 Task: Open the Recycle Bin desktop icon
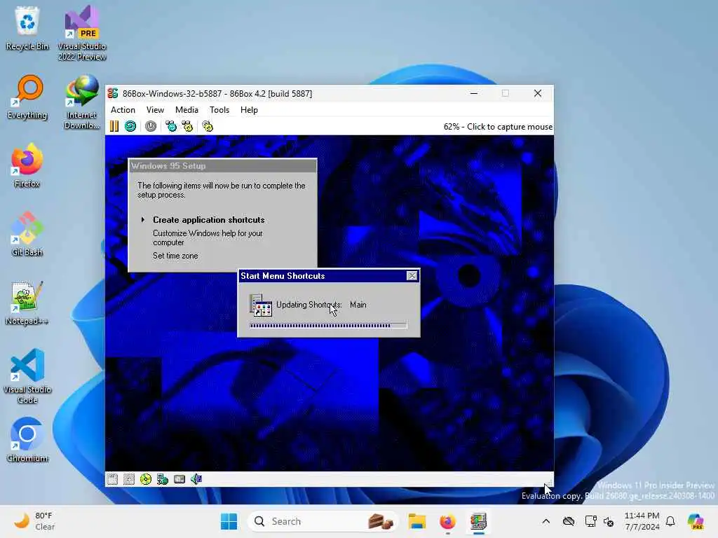(27, 28)
